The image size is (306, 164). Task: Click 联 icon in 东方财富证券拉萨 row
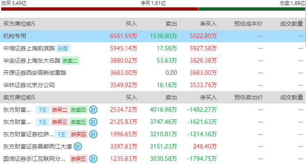click(x=93, y=135)
